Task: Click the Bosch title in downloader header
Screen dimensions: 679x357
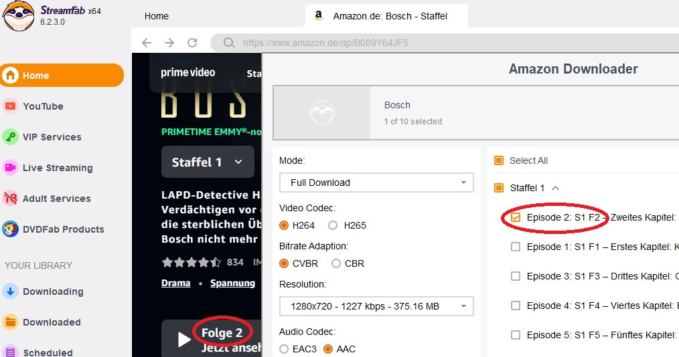Action: tap(397, 105)
